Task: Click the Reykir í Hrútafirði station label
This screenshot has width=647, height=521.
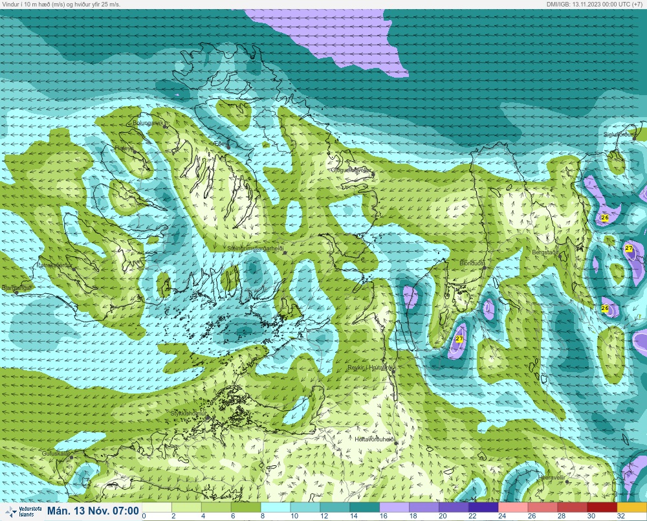Action: (371, 368)
